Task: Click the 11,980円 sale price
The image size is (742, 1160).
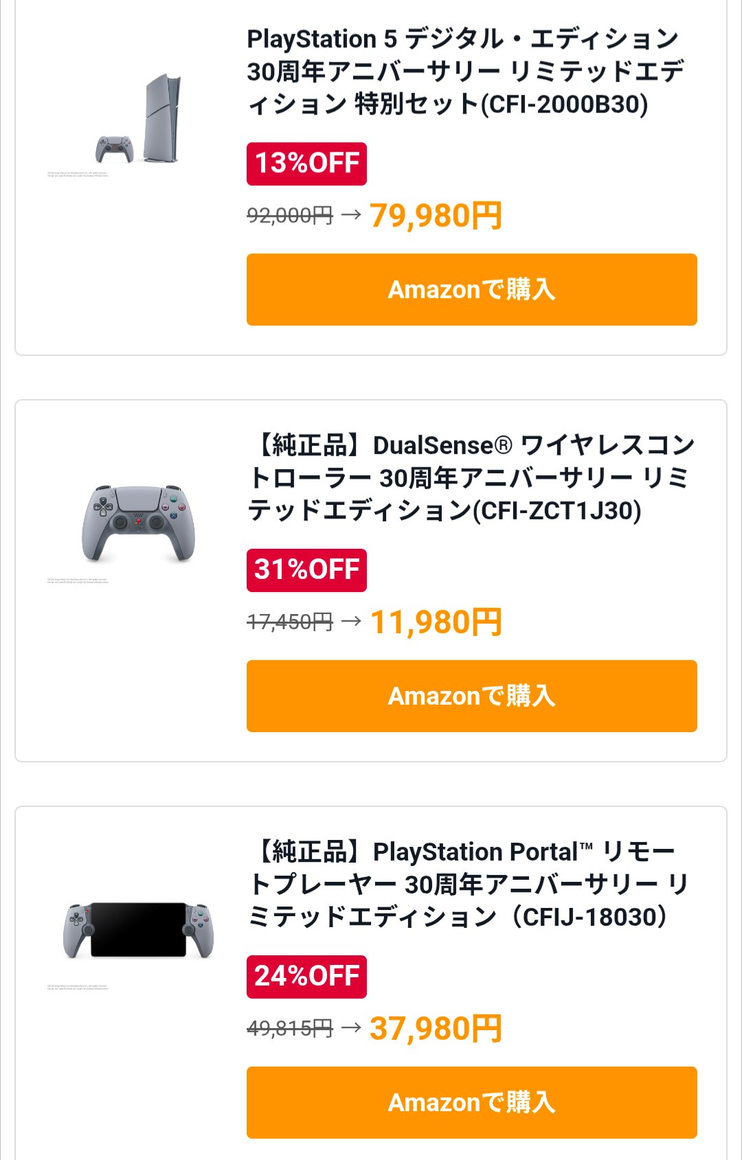Action: tap(436, 622)
